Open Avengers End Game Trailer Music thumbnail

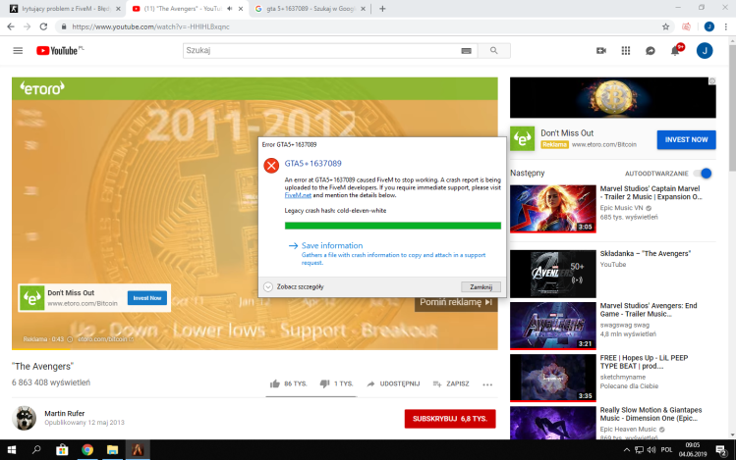(553, 326)
